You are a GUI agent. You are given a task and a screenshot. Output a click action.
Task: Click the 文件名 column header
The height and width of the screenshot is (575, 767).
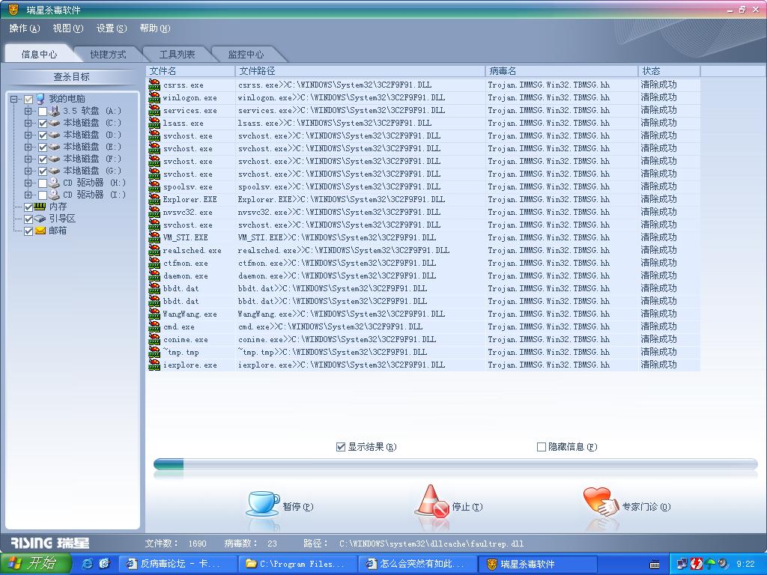[x=191, y=71]
